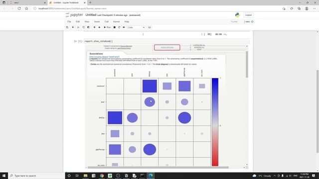Click the Trusted notebook indicator

click(234, 21)
